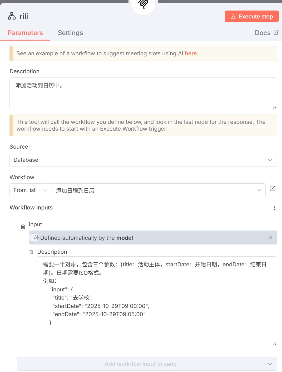
Task: Open the here link for the example workflow
Action: [190, 53]
